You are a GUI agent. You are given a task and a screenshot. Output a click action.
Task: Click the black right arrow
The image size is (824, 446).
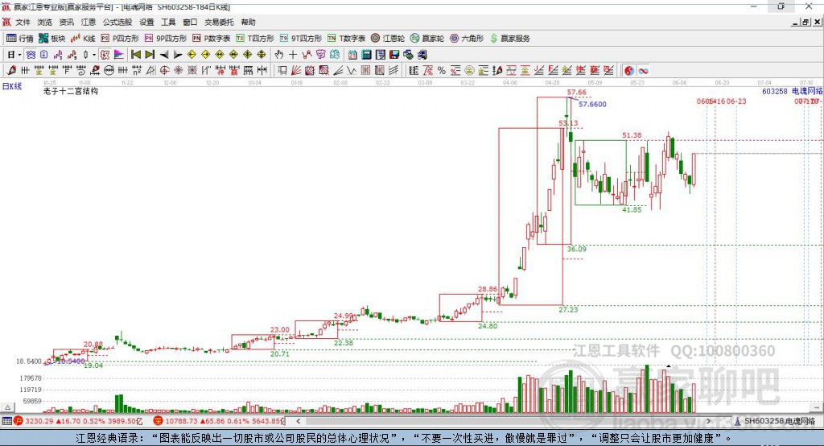click(178, 55)
